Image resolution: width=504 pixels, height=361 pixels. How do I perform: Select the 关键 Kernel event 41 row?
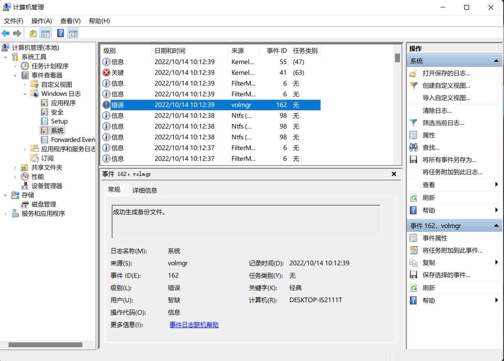(x=211, y=73)
